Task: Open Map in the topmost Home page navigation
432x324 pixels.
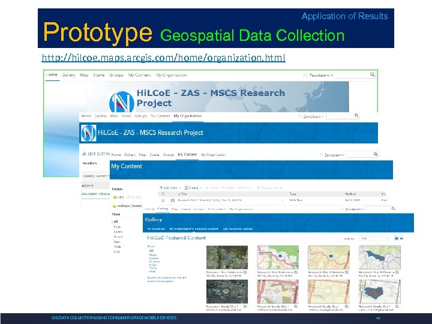Action: pyautogui.click(x=84, y=75)
